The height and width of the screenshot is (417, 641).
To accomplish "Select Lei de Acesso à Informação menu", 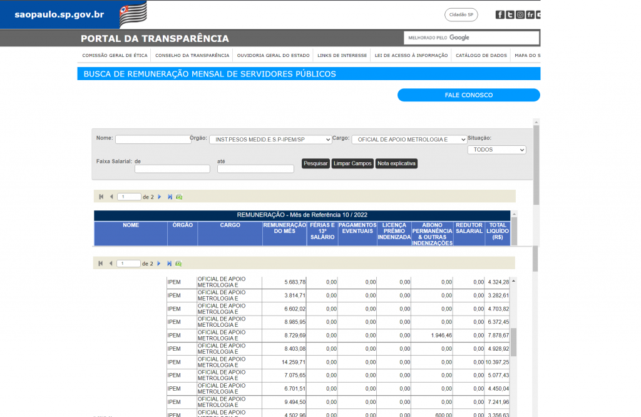I will (x=411, y=56).
